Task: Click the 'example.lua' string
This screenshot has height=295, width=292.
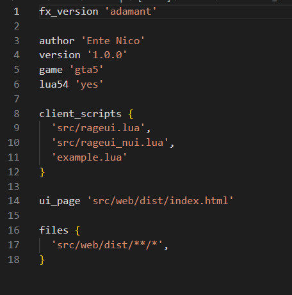Action: tap(90, 157)
